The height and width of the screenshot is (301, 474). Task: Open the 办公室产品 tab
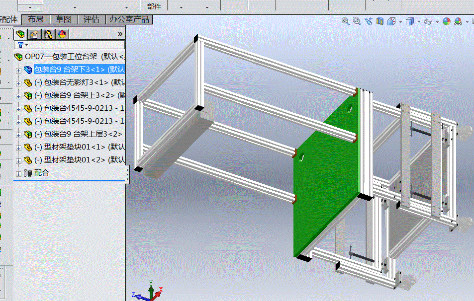[x=129, y=19]
